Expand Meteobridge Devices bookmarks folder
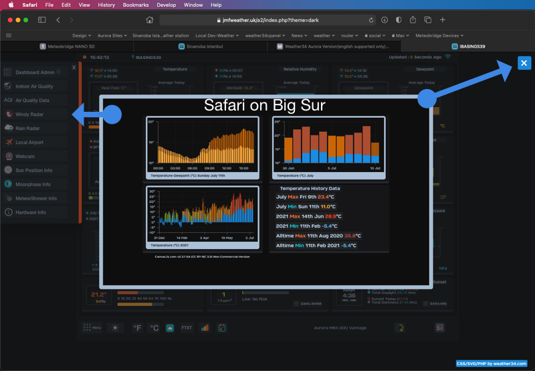535x371 pixels. (x=439, y=35)
